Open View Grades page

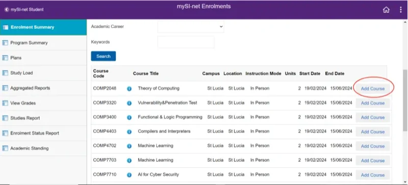(43, 103)
